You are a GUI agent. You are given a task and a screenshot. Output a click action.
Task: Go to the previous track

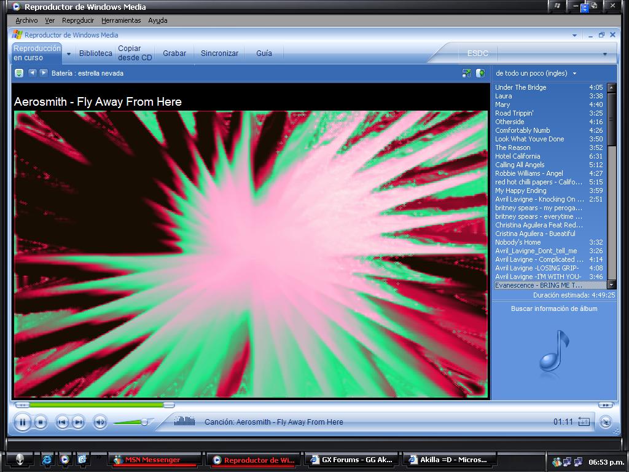pyautogui.click(x=62, y=422)
